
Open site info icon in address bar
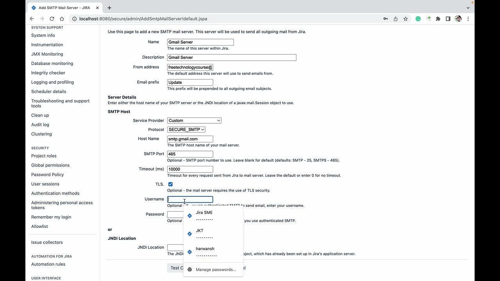pos(74,19)
